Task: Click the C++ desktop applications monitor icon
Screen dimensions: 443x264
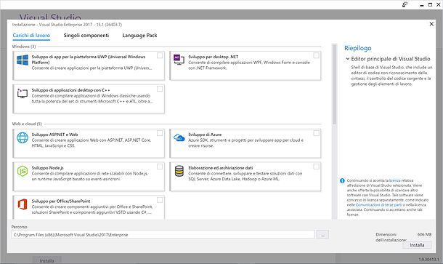Action: [x=23, y=93]
